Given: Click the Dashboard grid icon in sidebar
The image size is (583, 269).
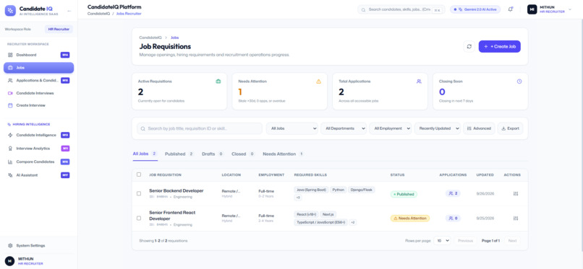Looking at the screenshot, I should 10,55.
